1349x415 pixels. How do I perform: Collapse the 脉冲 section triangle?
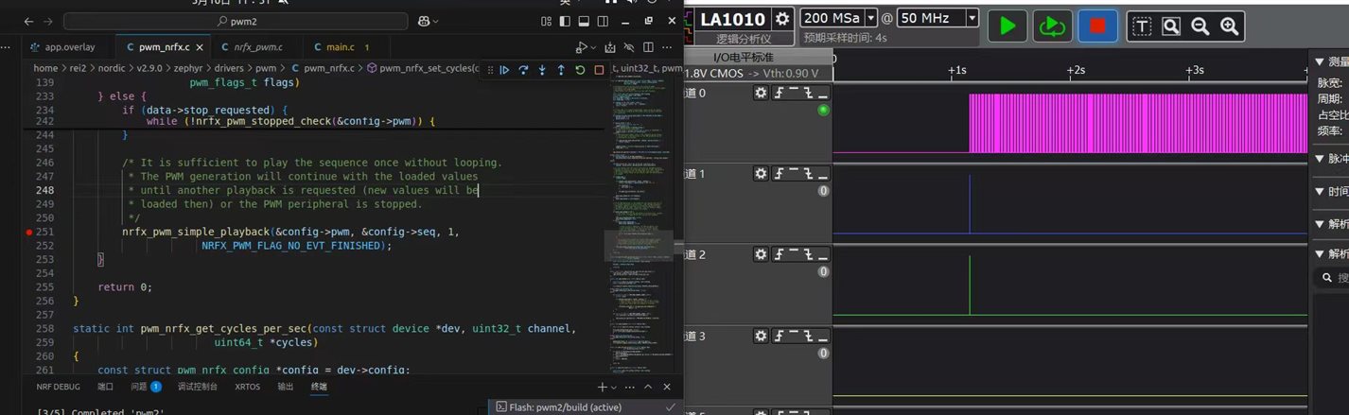pyautogui.click(x=1322, y=158)
